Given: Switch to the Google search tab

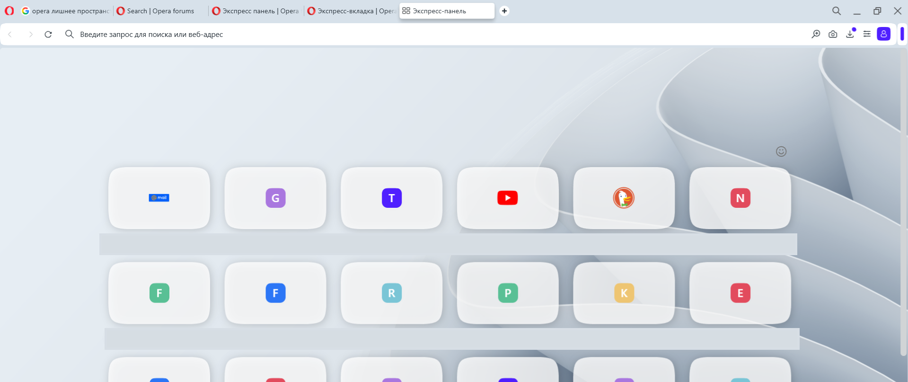Looking at the screenshot, I should (65, 11).
